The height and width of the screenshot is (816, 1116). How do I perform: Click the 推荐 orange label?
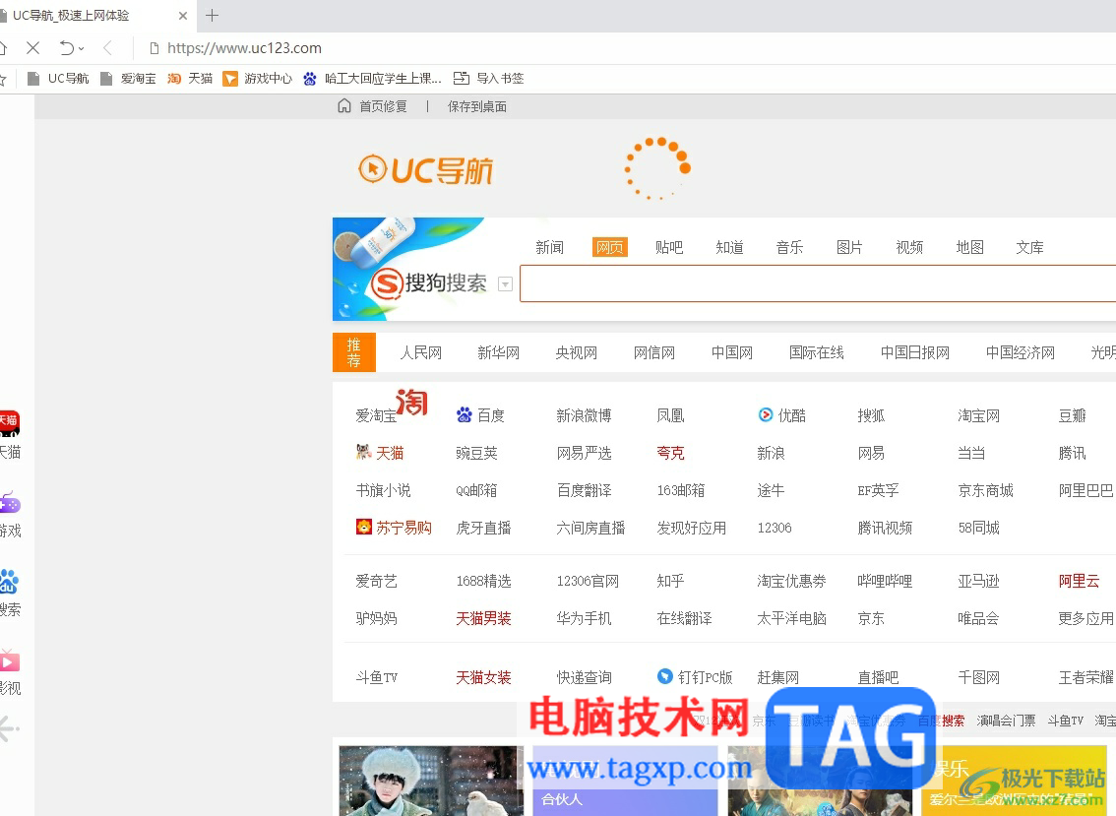click(353, 352)
